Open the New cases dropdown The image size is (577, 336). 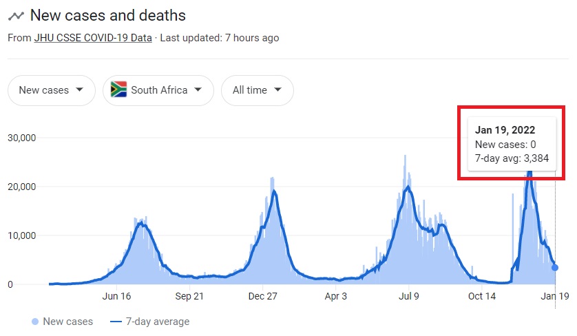pos(51,90)
